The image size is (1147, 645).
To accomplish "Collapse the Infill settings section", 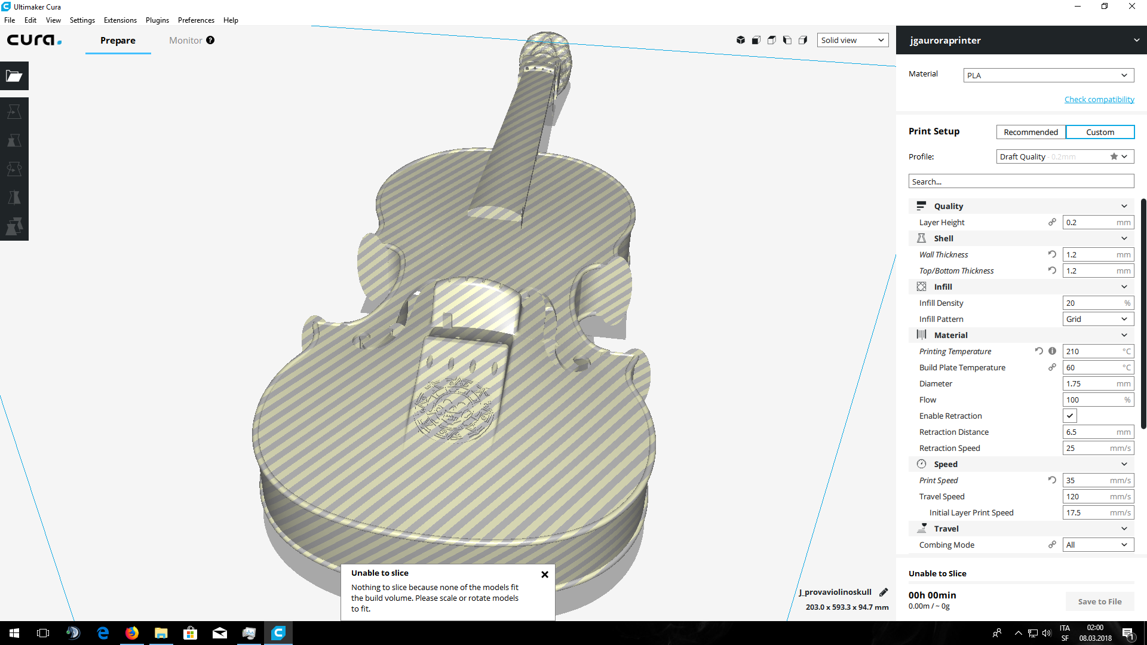I will coord(1021,287).
